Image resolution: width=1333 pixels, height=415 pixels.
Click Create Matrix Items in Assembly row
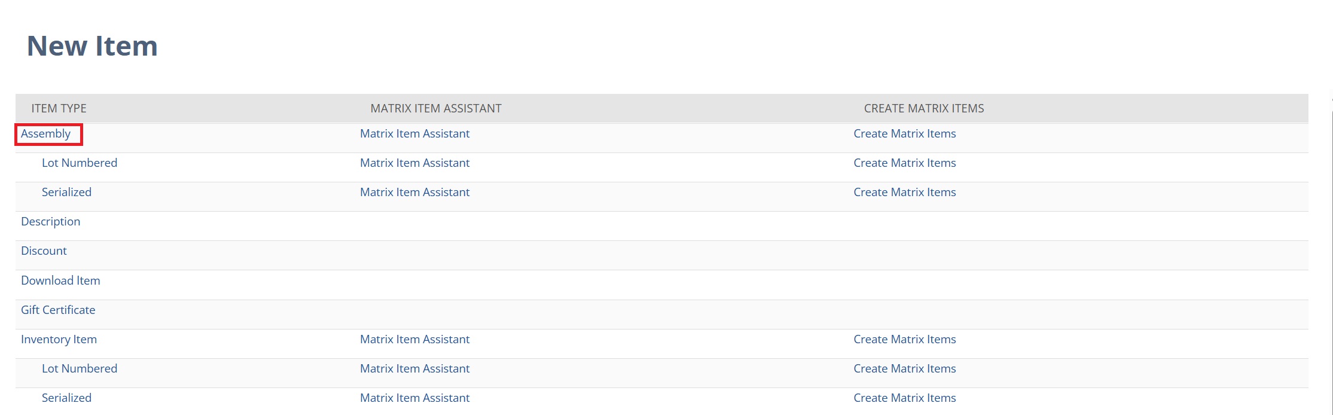(904, 134)
